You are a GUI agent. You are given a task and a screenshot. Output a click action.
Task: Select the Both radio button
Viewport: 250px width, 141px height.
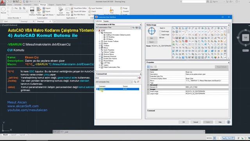coord(160,38)
